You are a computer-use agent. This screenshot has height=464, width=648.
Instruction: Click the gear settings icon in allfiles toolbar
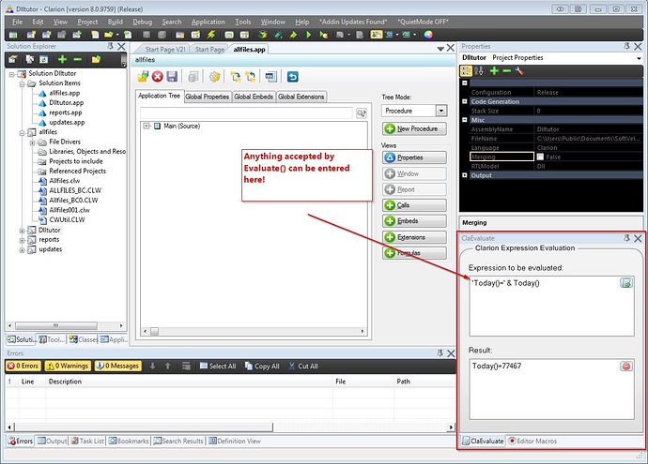pyautogui.click(x=214, y=77)
